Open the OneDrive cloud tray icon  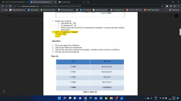148,98
